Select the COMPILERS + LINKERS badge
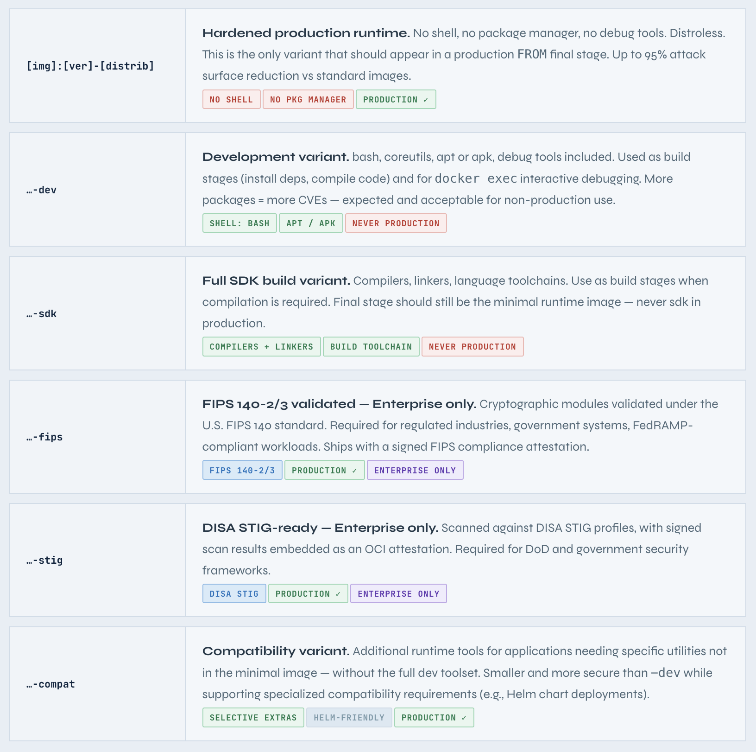This screenshot has height=752, width=756. point(261,347)
